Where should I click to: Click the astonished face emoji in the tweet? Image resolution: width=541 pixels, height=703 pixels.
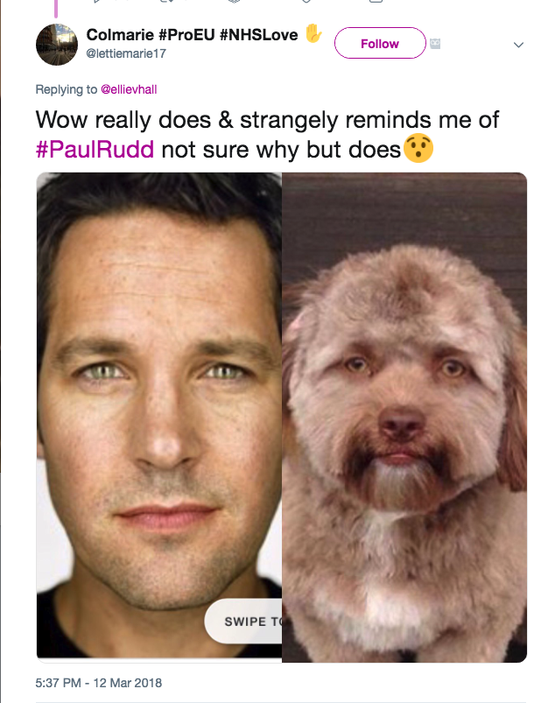coord(418,148)
